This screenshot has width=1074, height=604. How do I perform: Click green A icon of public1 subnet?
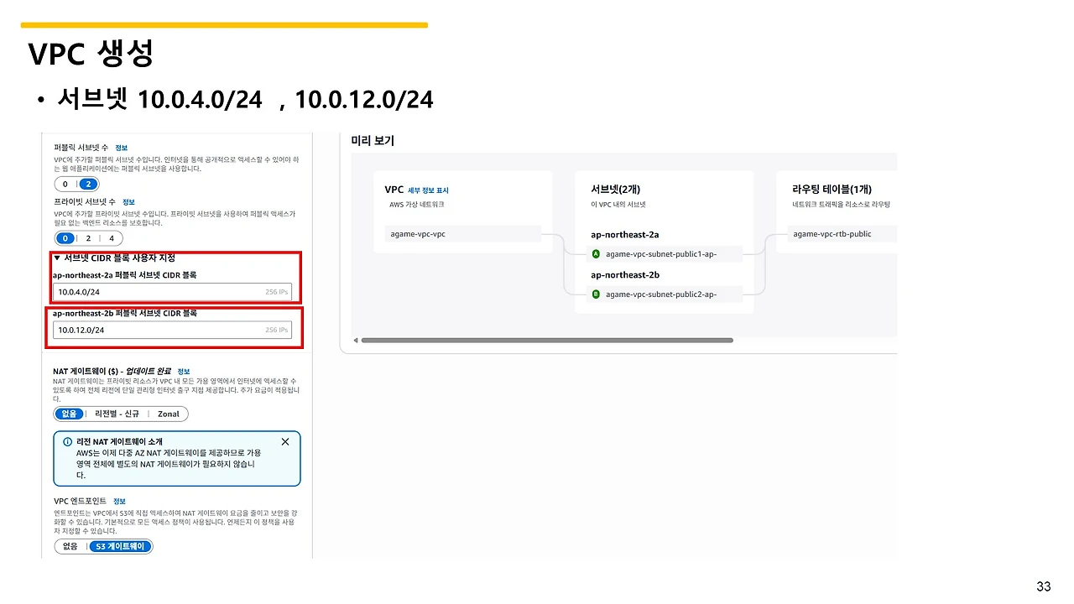tap(596, 253)
